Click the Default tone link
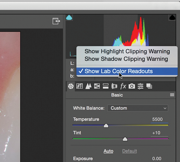The width and height of the screenshot is (180, 162). [129, 151]
